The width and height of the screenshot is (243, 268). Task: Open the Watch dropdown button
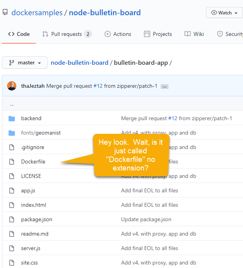pos(224,12)
